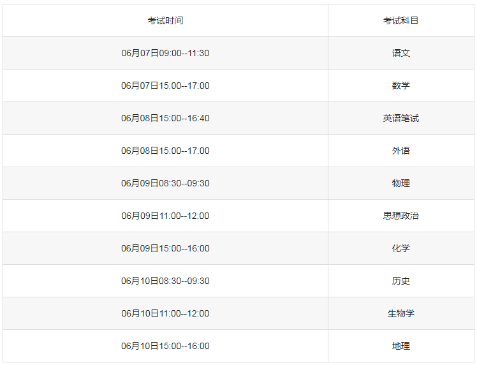Click the 考试时间 column header
This screenshot has width=477, height=365.
coord(165,20)
